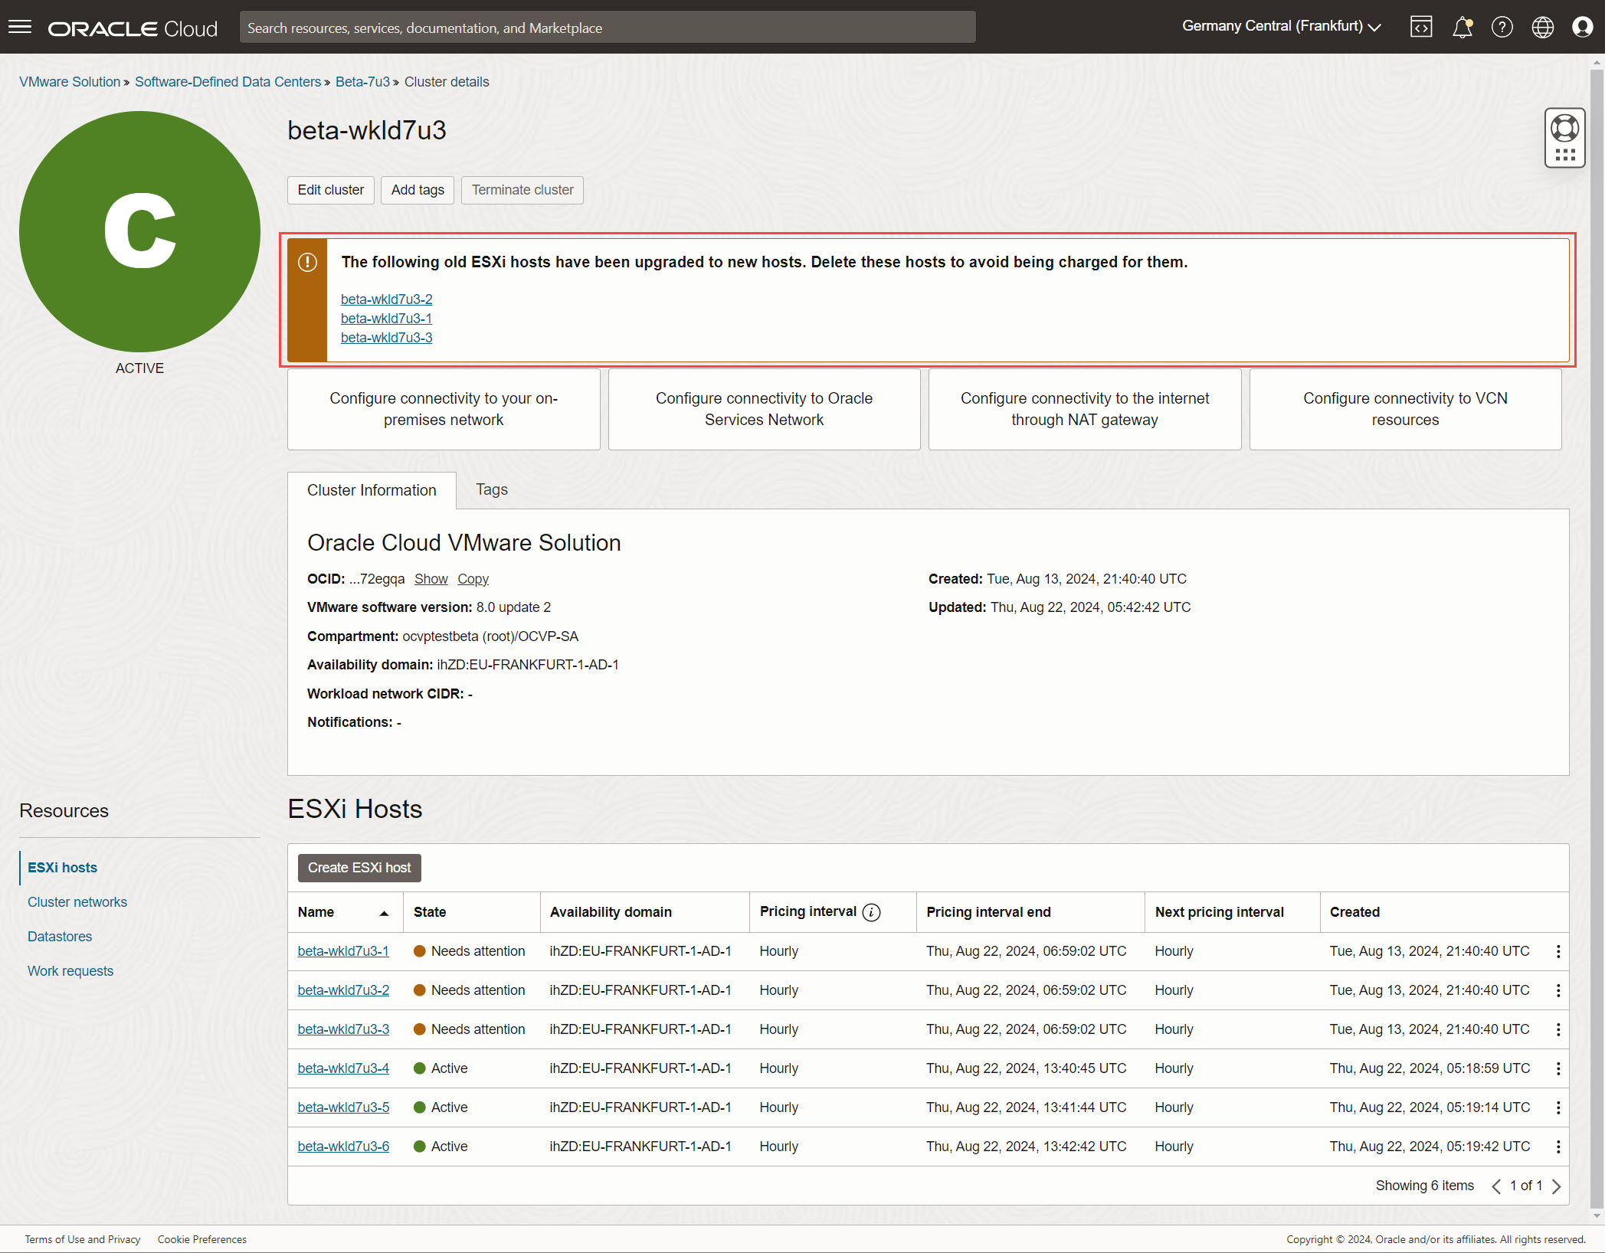Open the hamburger navigation menu
This screenshot has height=1253, width=1605.
(20, 28)
